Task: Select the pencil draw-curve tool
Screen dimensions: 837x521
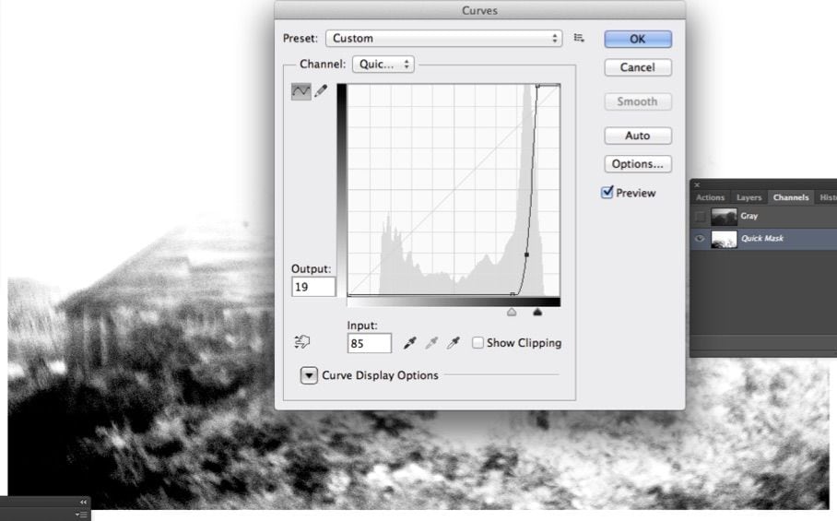Action: click(321, 90)
